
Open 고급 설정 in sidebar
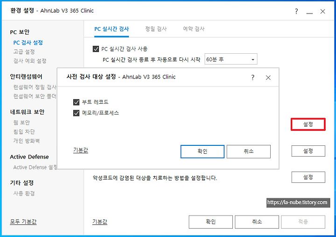click(x=24, y=52)
